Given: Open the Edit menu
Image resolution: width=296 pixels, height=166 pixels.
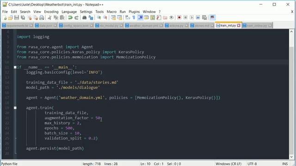Looking at the screenshot, I should [14, 12].
